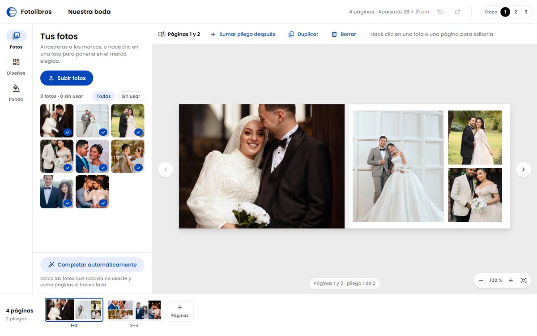Click Completar automáticamente button
This screenshot has height=336, width=537.
click(x=92, y=265)
